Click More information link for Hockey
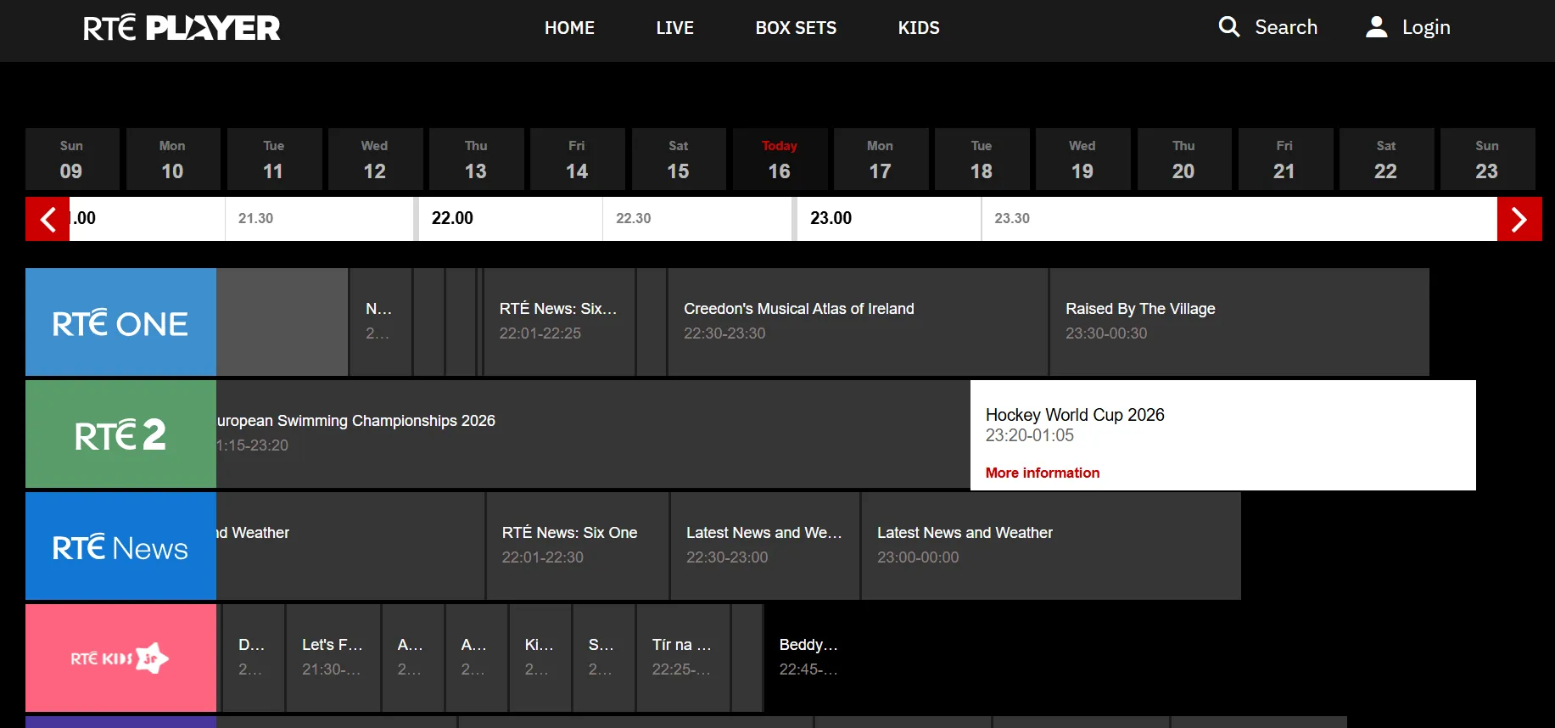The height and width of the screenshot is (728, 1555). coord(1043,473)
